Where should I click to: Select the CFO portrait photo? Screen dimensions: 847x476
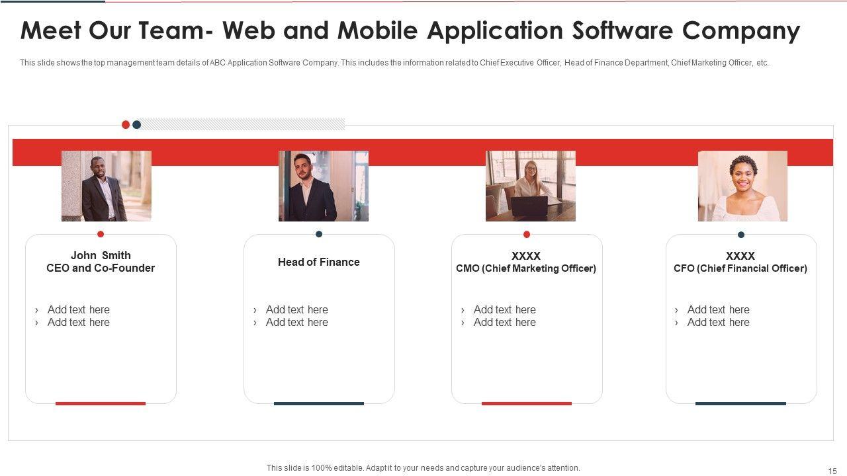pyautogui.click(x=742, y=186)
